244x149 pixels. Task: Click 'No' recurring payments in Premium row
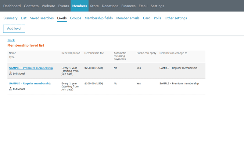pyautogui.click(x=115, y=68)
